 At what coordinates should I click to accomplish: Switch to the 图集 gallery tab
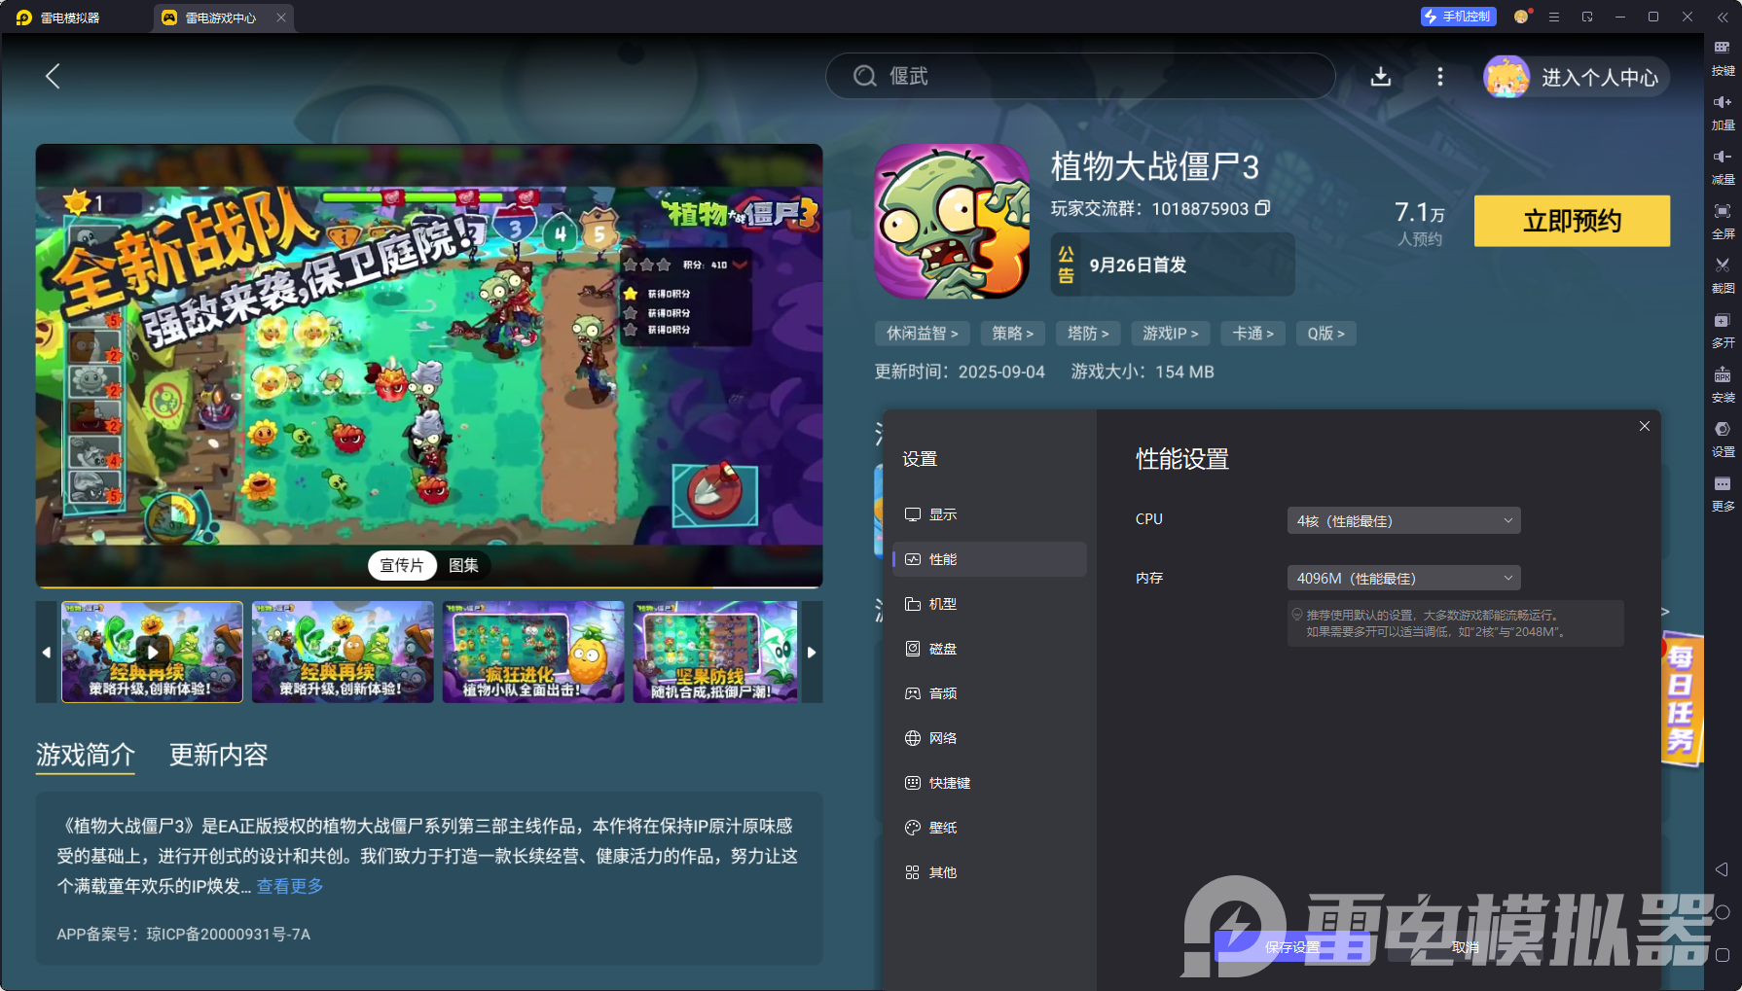463,566
